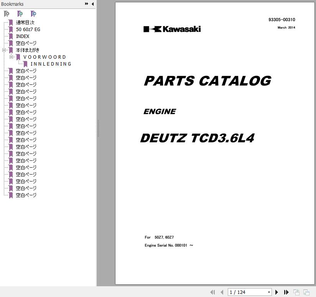The image size is (316, 297).
Task: Click the bookmark icon beside VOORWOORD
Action: point(18,57)
